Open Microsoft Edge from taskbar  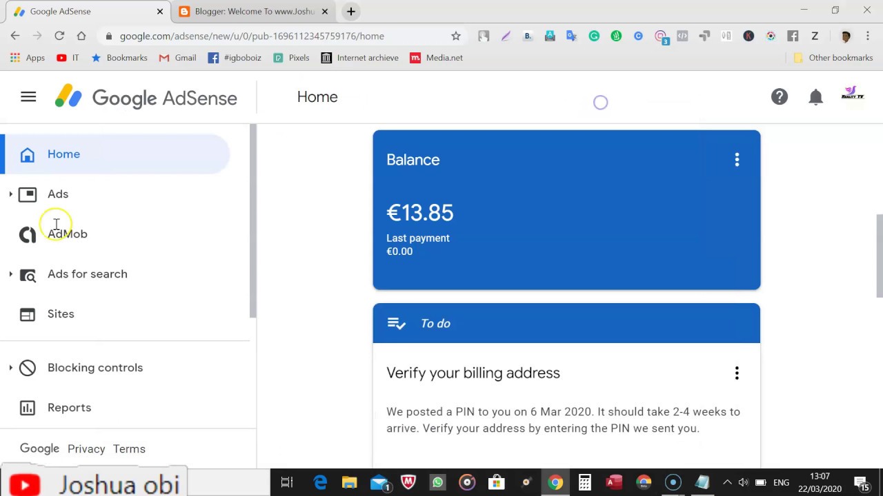tap(320, 482)
